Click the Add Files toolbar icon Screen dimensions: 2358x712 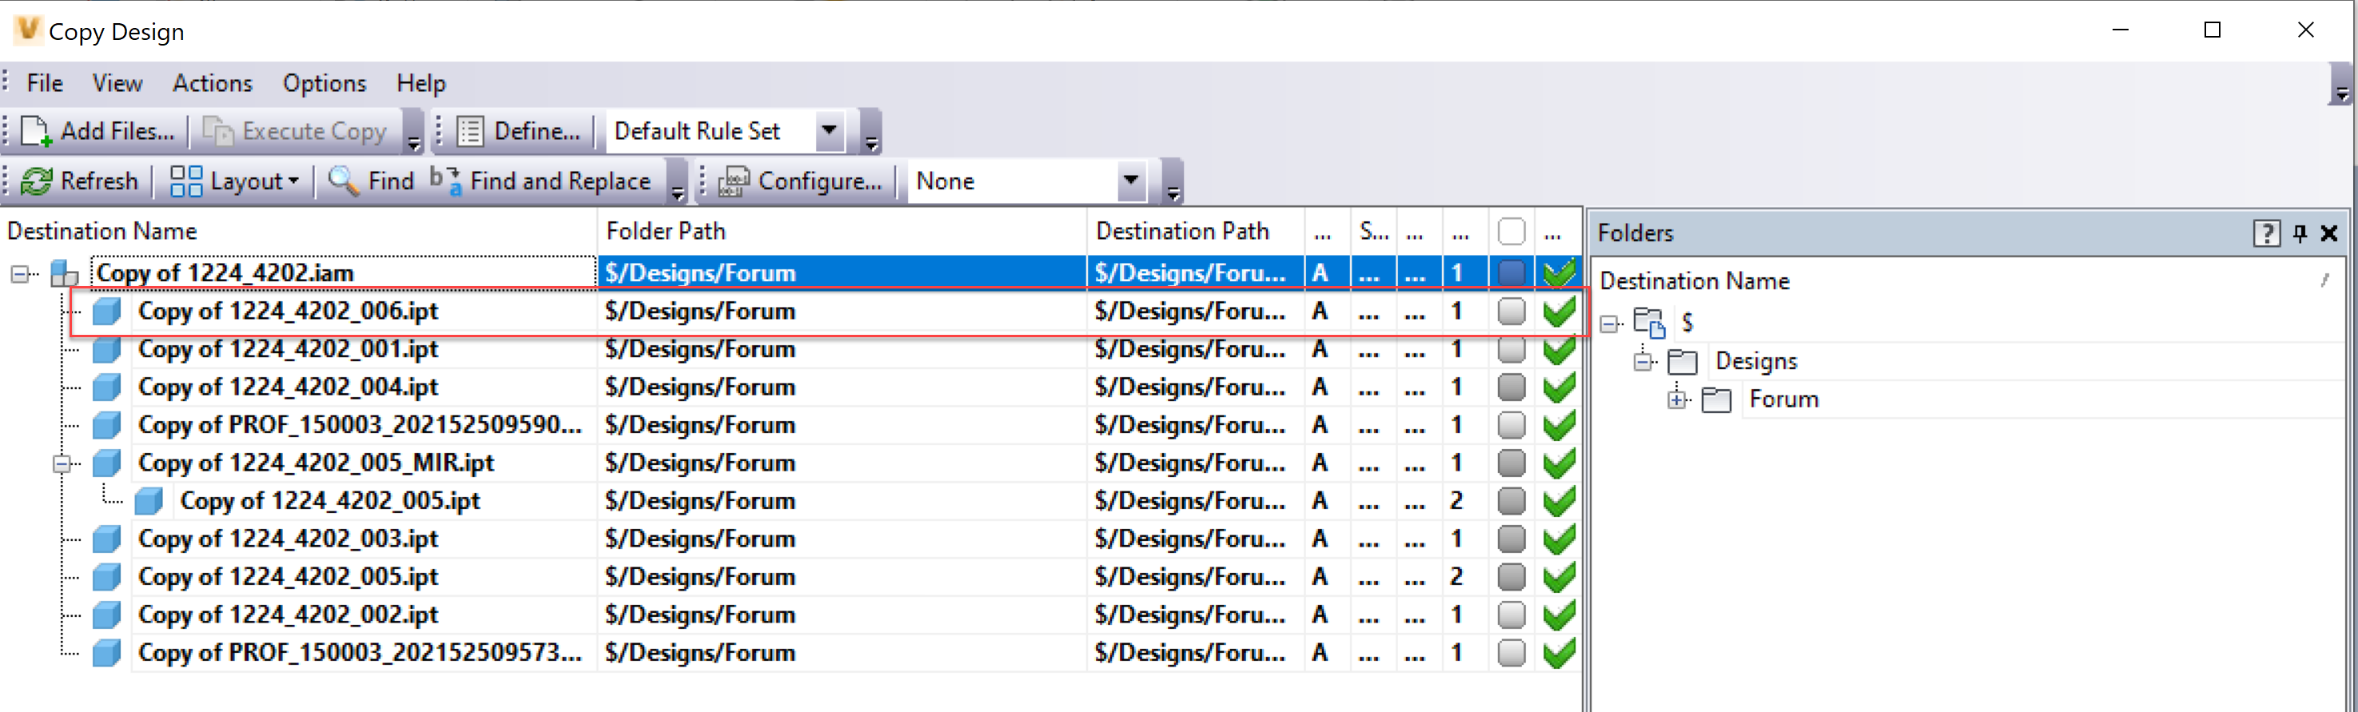coord(37,131)
